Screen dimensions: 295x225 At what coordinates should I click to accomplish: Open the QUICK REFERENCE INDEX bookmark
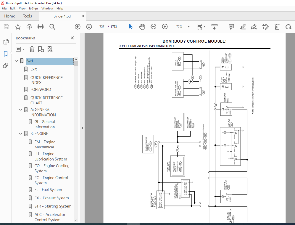tap(46, 80)
